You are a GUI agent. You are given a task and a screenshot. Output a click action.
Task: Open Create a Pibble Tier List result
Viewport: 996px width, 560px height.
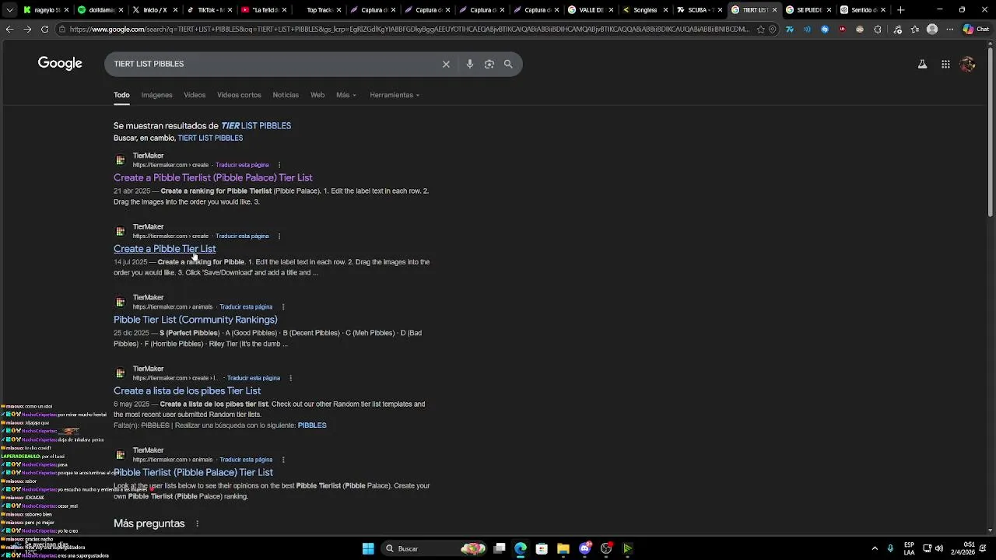point(165,249)
